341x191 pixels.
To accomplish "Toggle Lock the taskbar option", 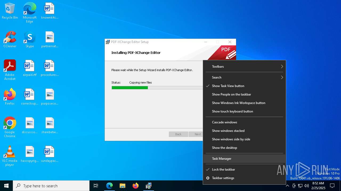I will click(244, 170).
